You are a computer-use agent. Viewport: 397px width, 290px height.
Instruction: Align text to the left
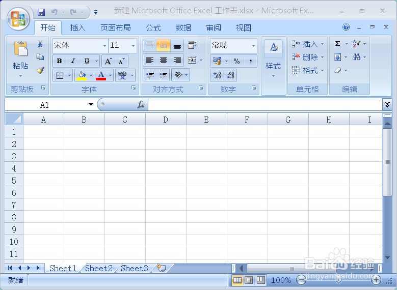coord(150,60)
